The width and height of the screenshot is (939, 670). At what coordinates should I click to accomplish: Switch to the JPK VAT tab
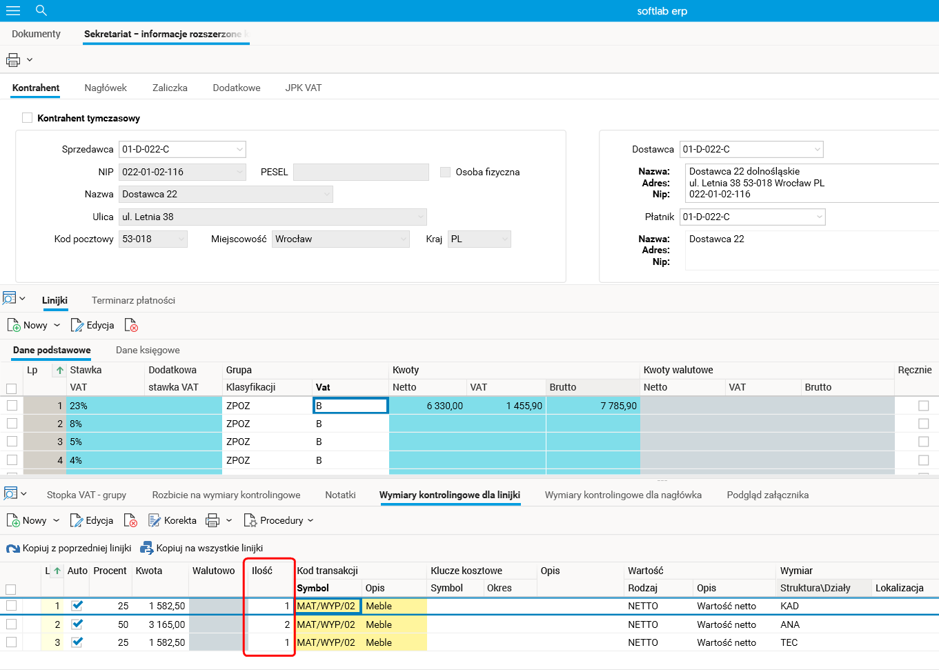click(303, 88)
